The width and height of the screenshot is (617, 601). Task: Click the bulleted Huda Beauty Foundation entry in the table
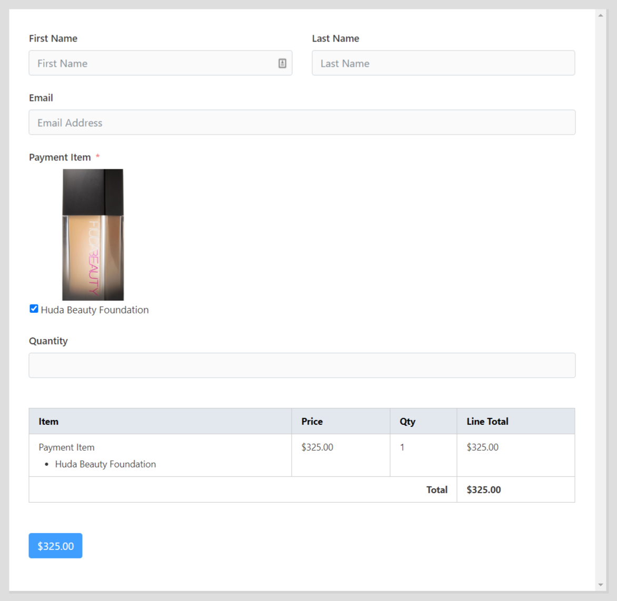(x=105, y=464)
